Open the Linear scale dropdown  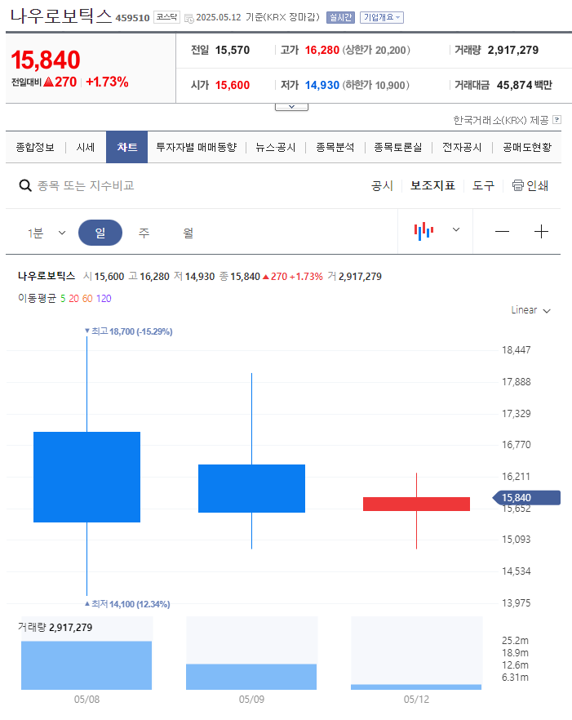point(530,310)
